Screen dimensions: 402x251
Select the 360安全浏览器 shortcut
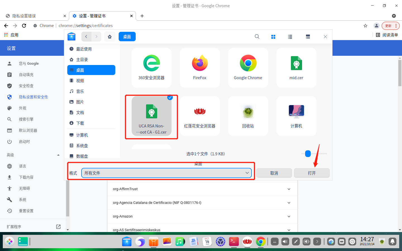(x=151, y=67)
